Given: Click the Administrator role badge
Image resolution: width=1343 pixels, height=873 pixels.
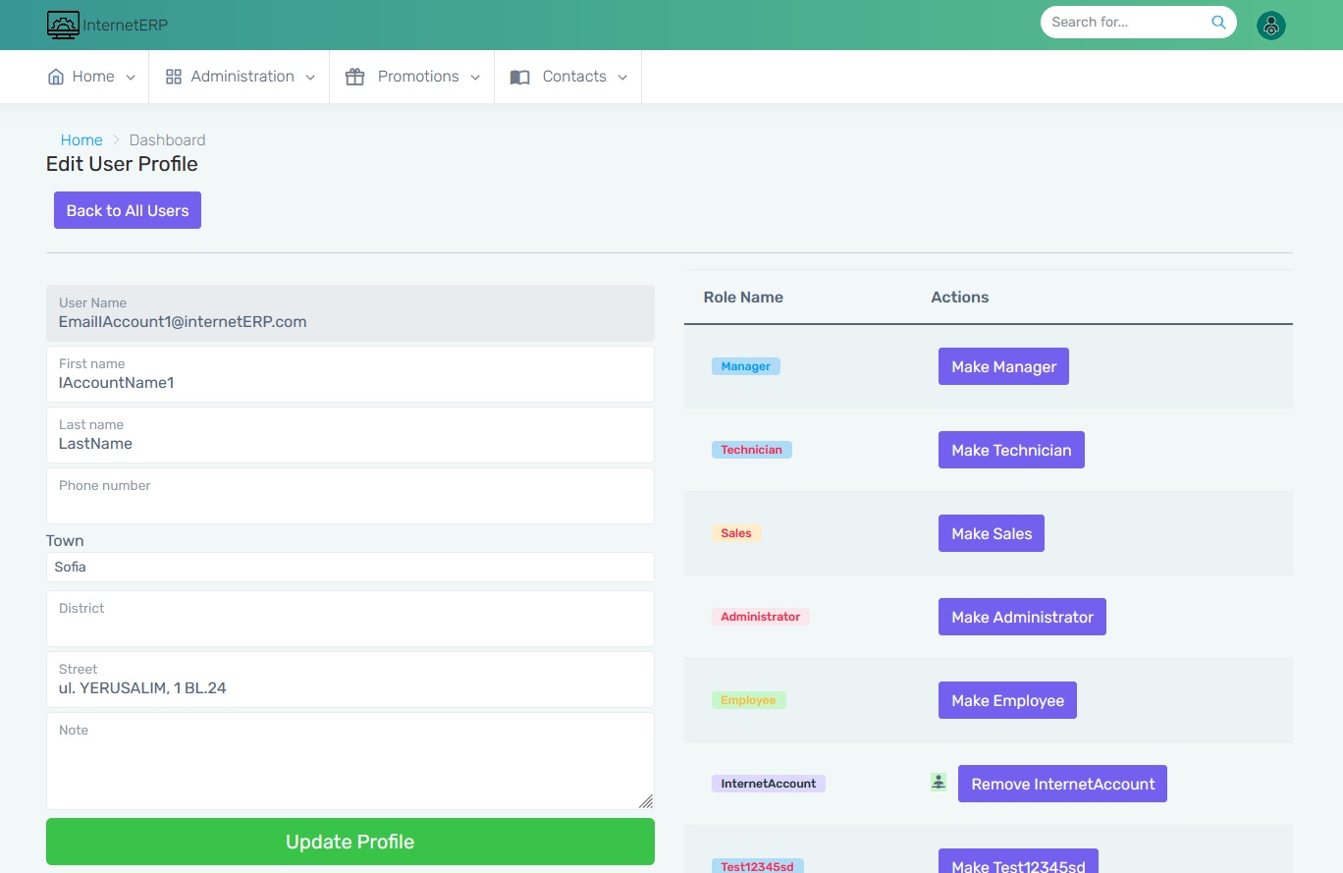Looking at the screenshot, I should tap(761, 617).
